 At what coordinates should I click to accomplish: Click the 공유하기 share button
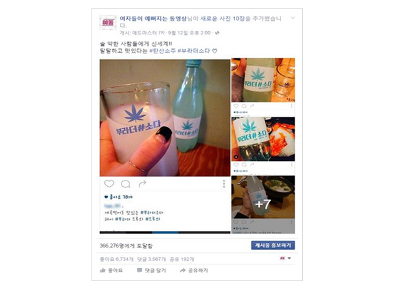[x=194, y=270]
